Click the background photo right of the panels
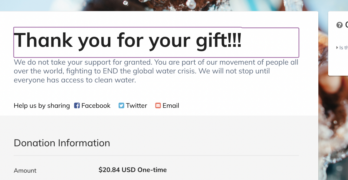 click(x=333, y=122)
